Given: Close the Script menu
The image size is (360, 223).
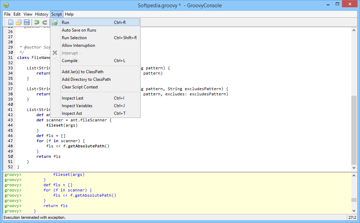Looking at the screenshot, I should click(x=57, y=14).
